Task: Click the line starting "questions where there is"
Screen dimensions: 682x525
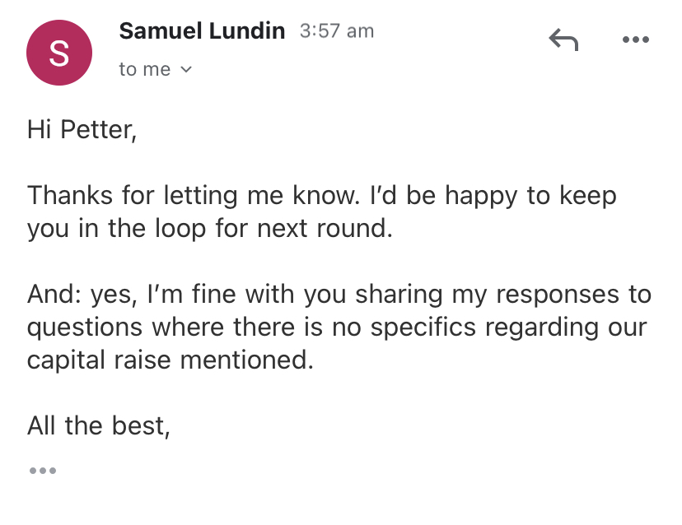Action: click(337, 327)
